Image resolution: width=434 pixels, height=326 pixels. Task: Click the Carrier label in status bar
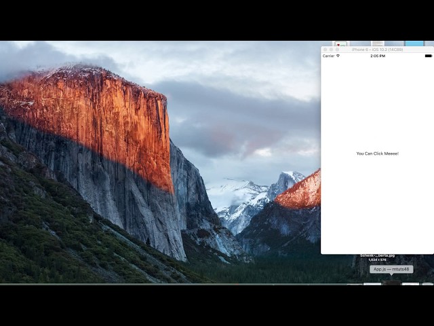[x=328, y=56]
